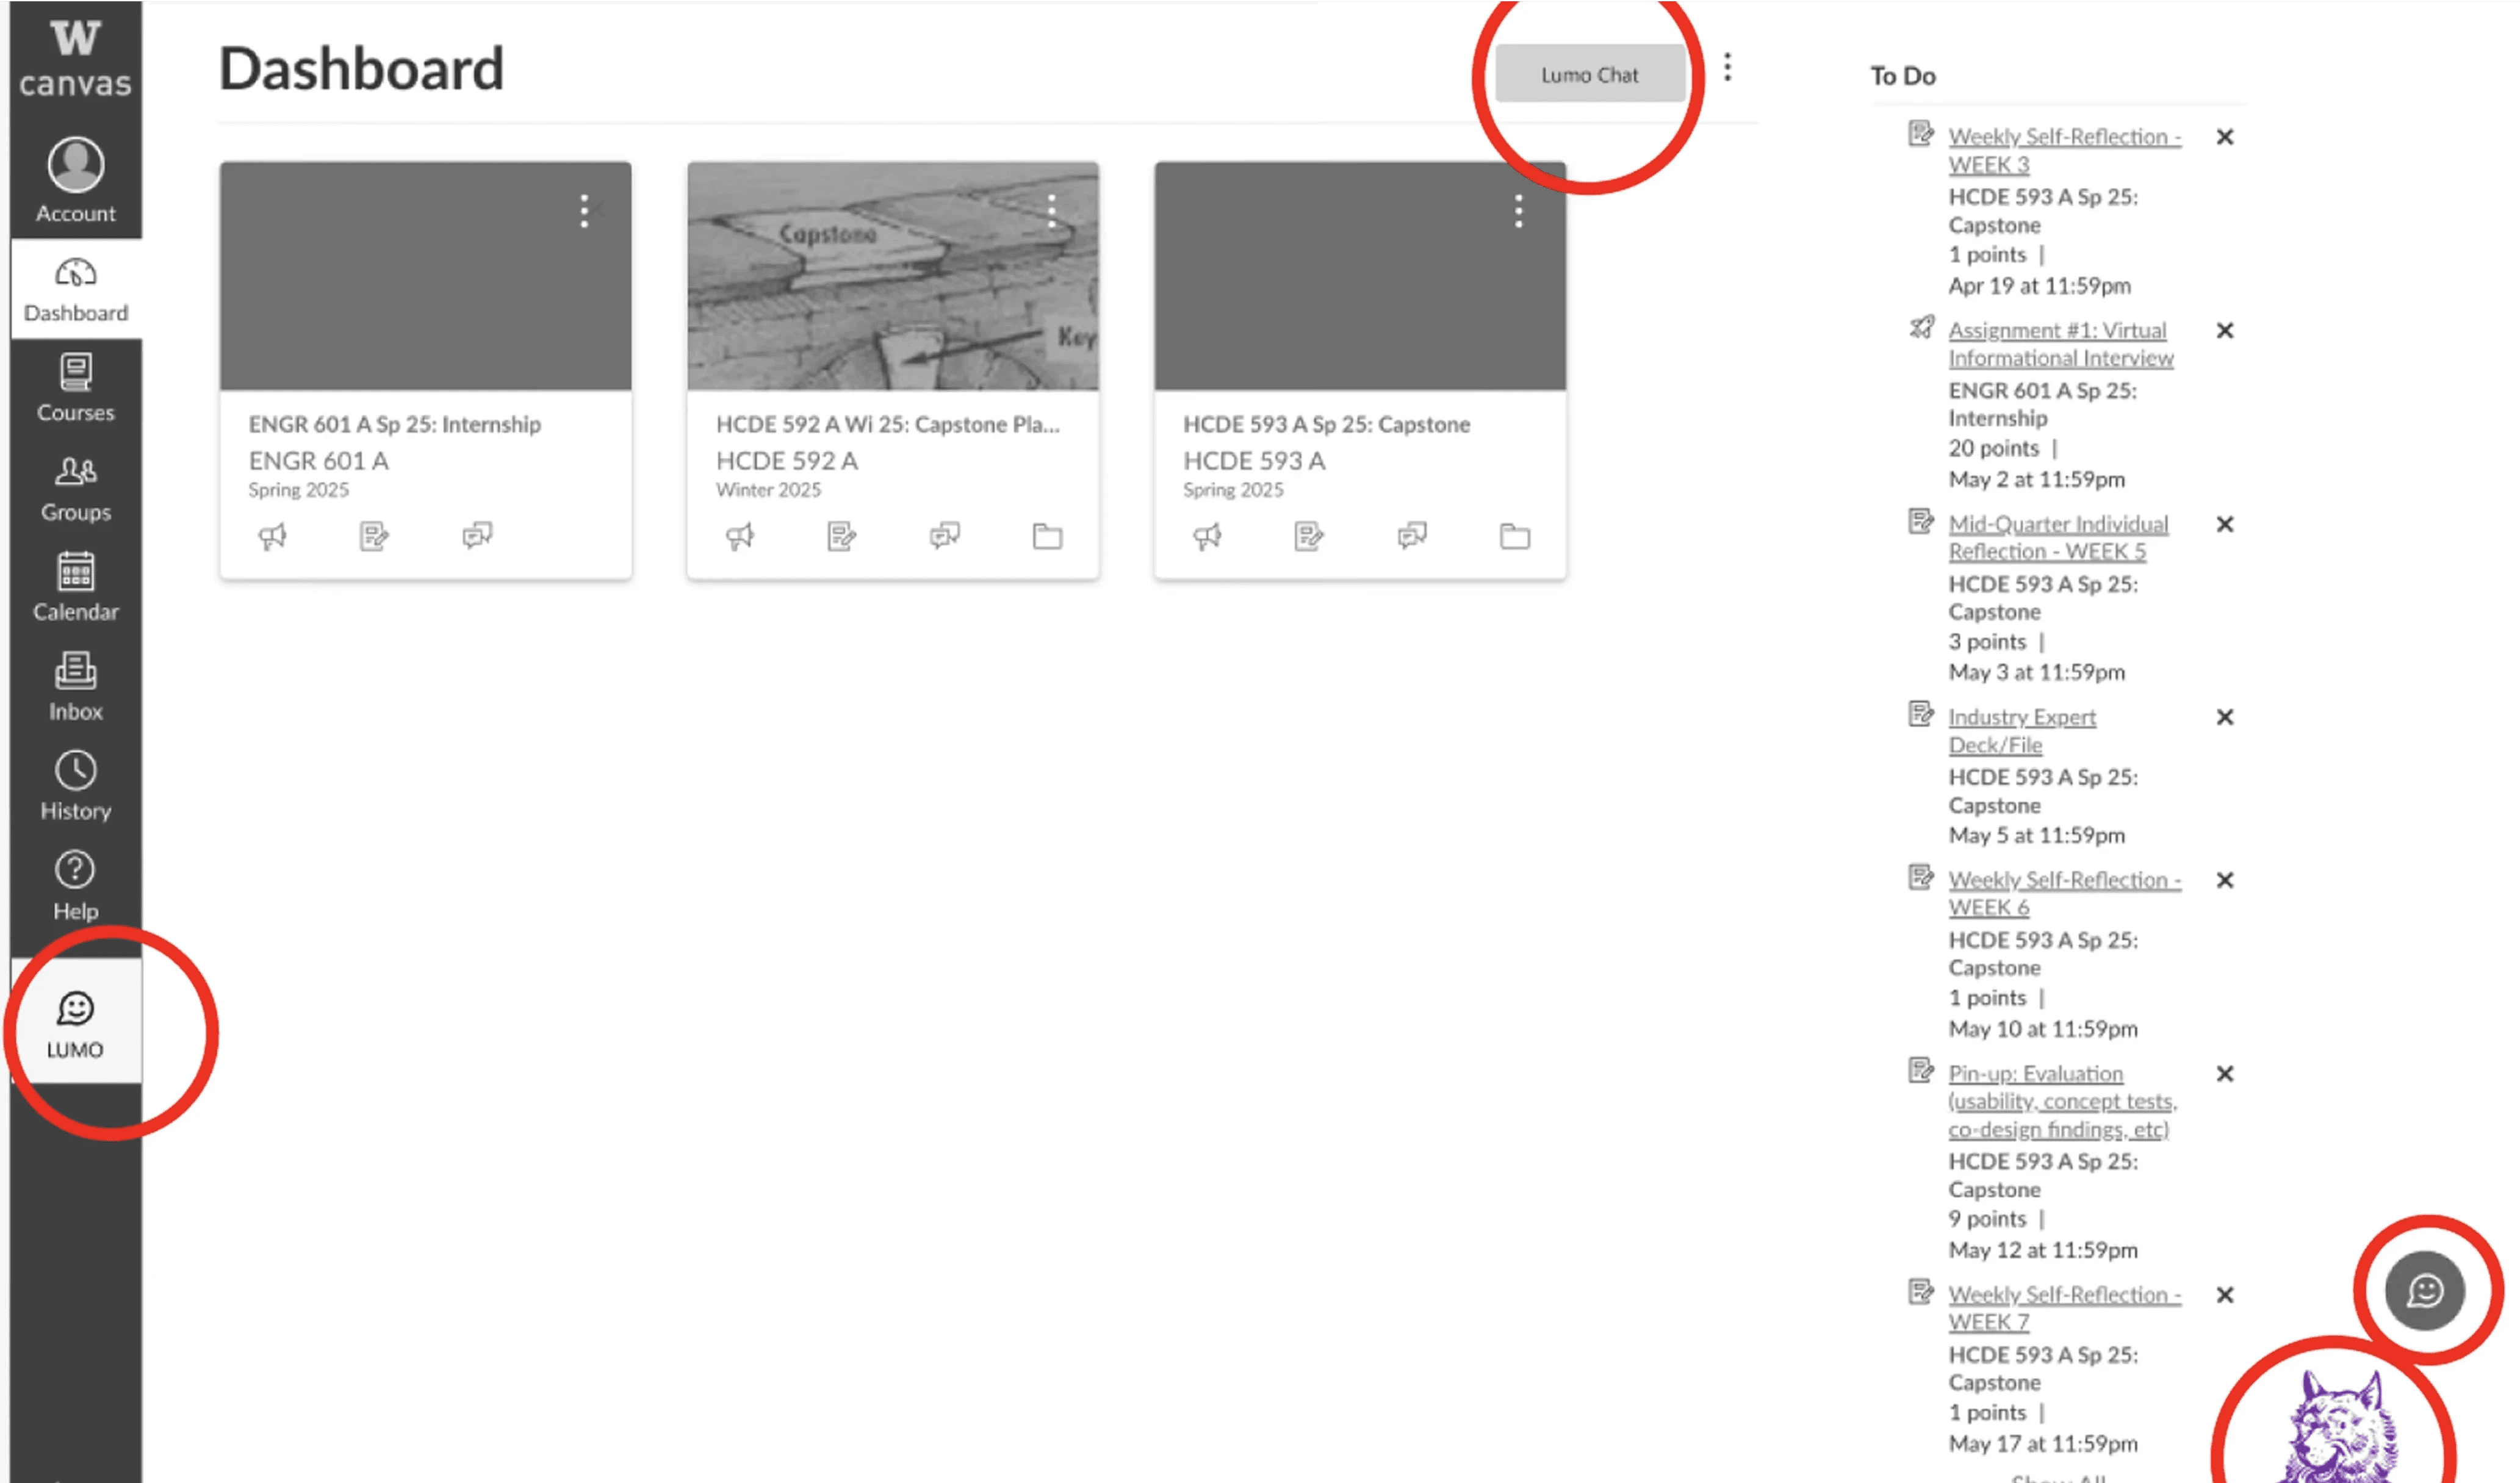Open ENGR 601 A card options menu
Screen dimensions: 2520x1483
coord(584,211)
